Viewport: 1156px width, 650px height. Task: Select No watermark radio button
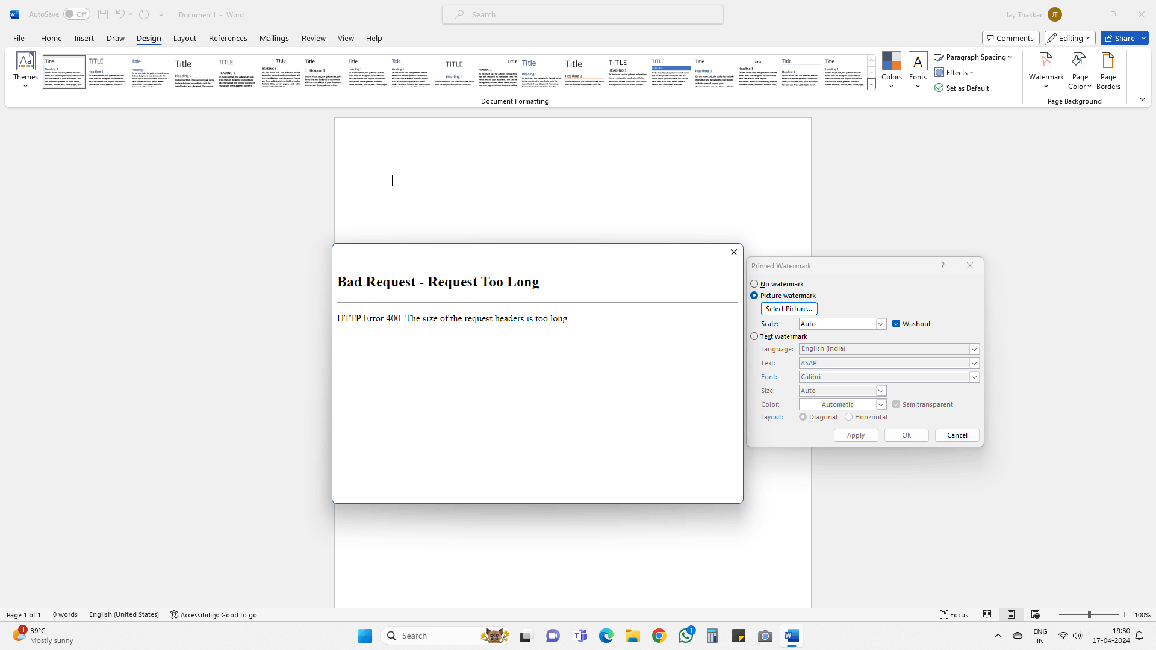tap(754, 284)
